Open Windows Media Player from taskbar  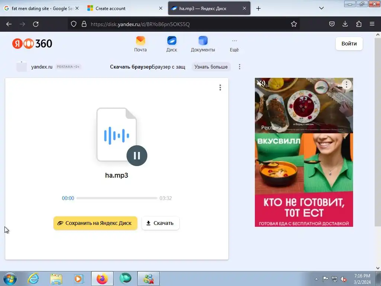79,279
